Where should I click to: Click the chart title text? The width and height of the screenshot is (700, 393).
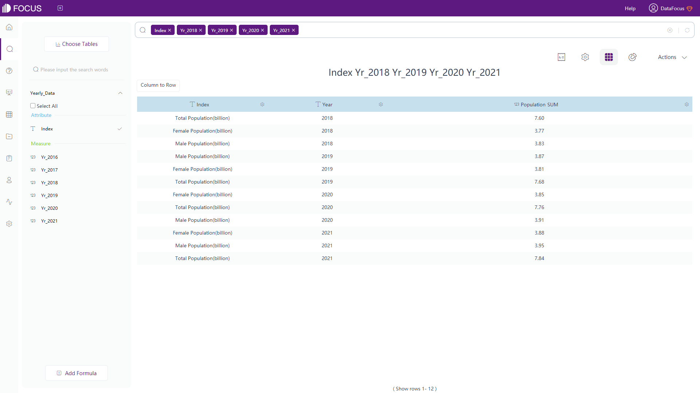(414, 72)
